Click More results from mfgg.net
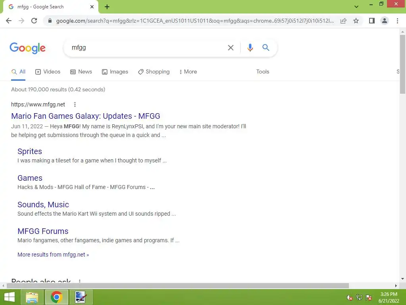Image resolution: width=406 pixels, height=305 pixels. click(53, 255)
